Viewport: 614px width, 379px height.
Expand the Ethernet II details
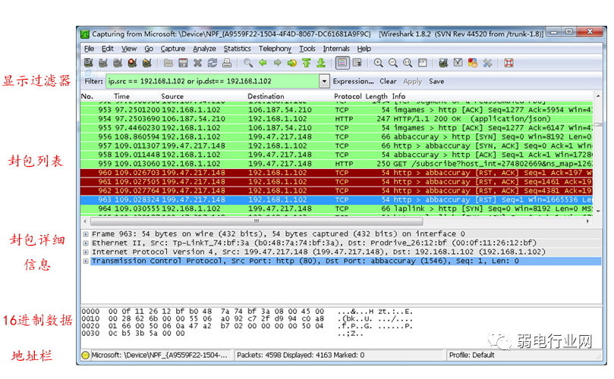(85, 243)
